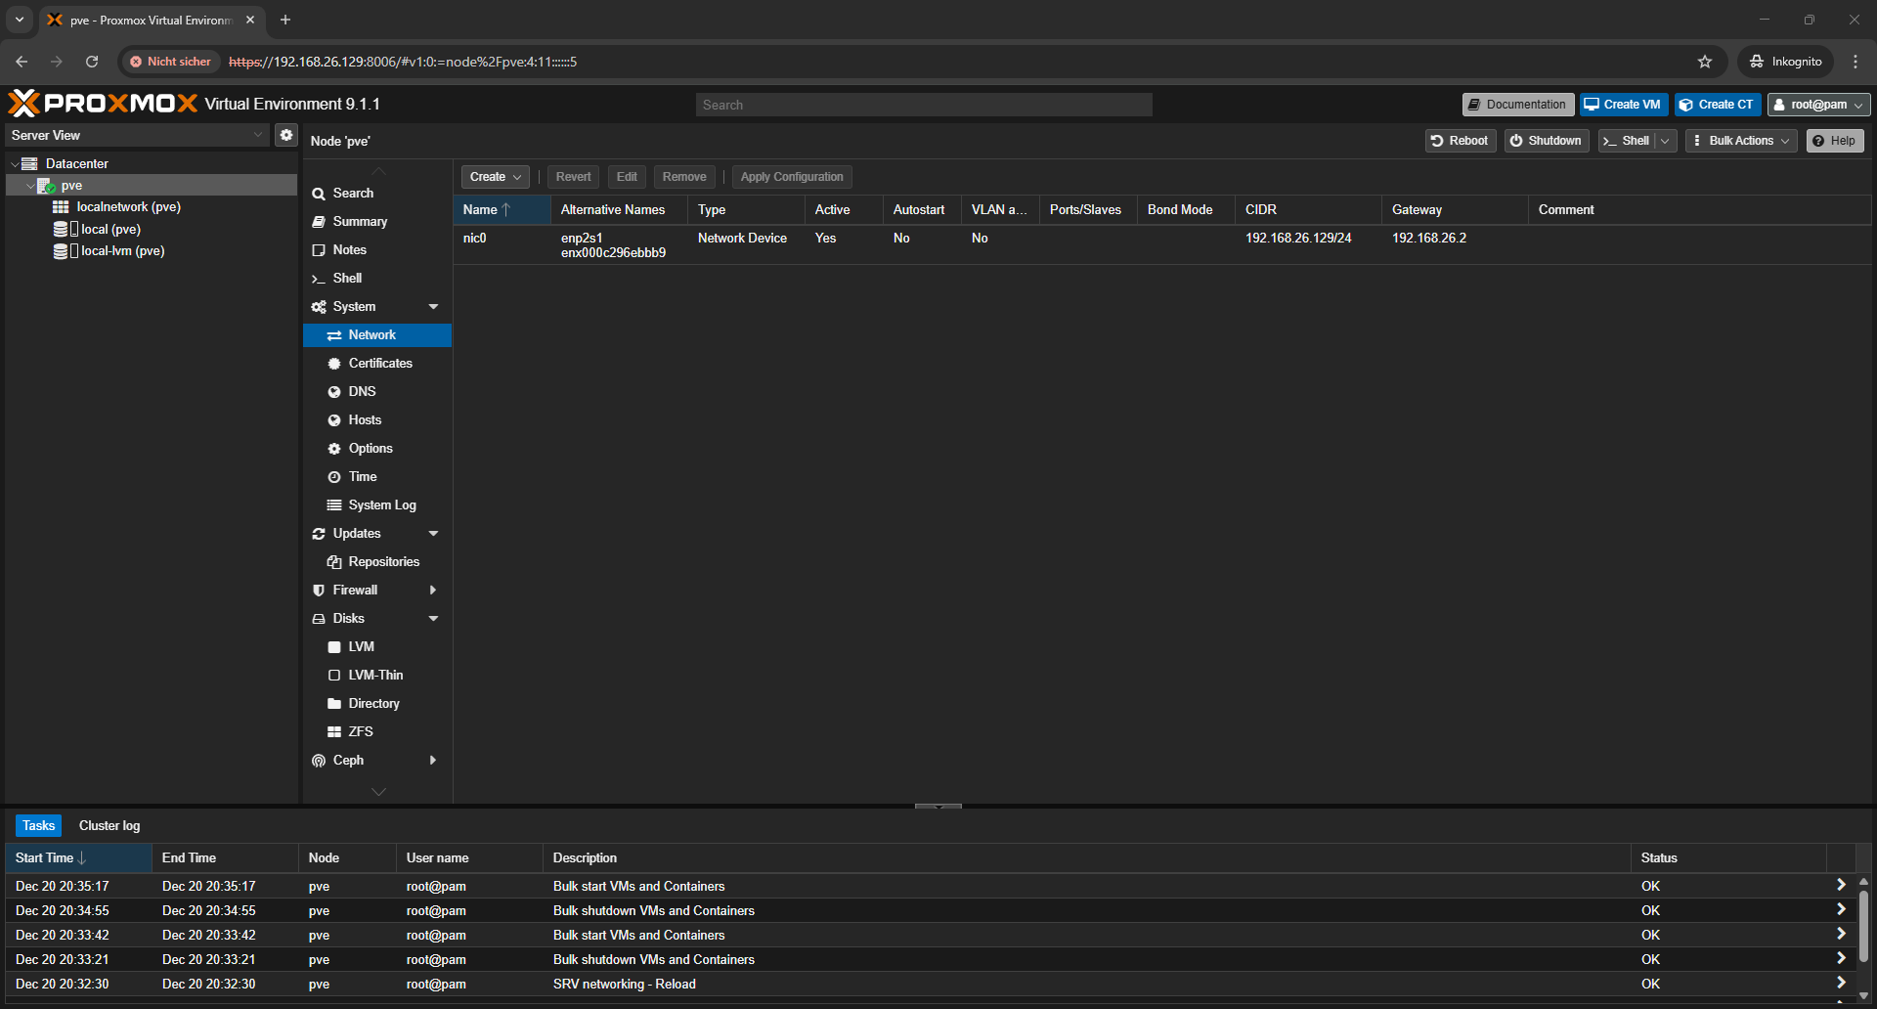This screenshot has width=1877, height=1009.
Task: Click the Reboot node button
Action: click(1460, 141)
